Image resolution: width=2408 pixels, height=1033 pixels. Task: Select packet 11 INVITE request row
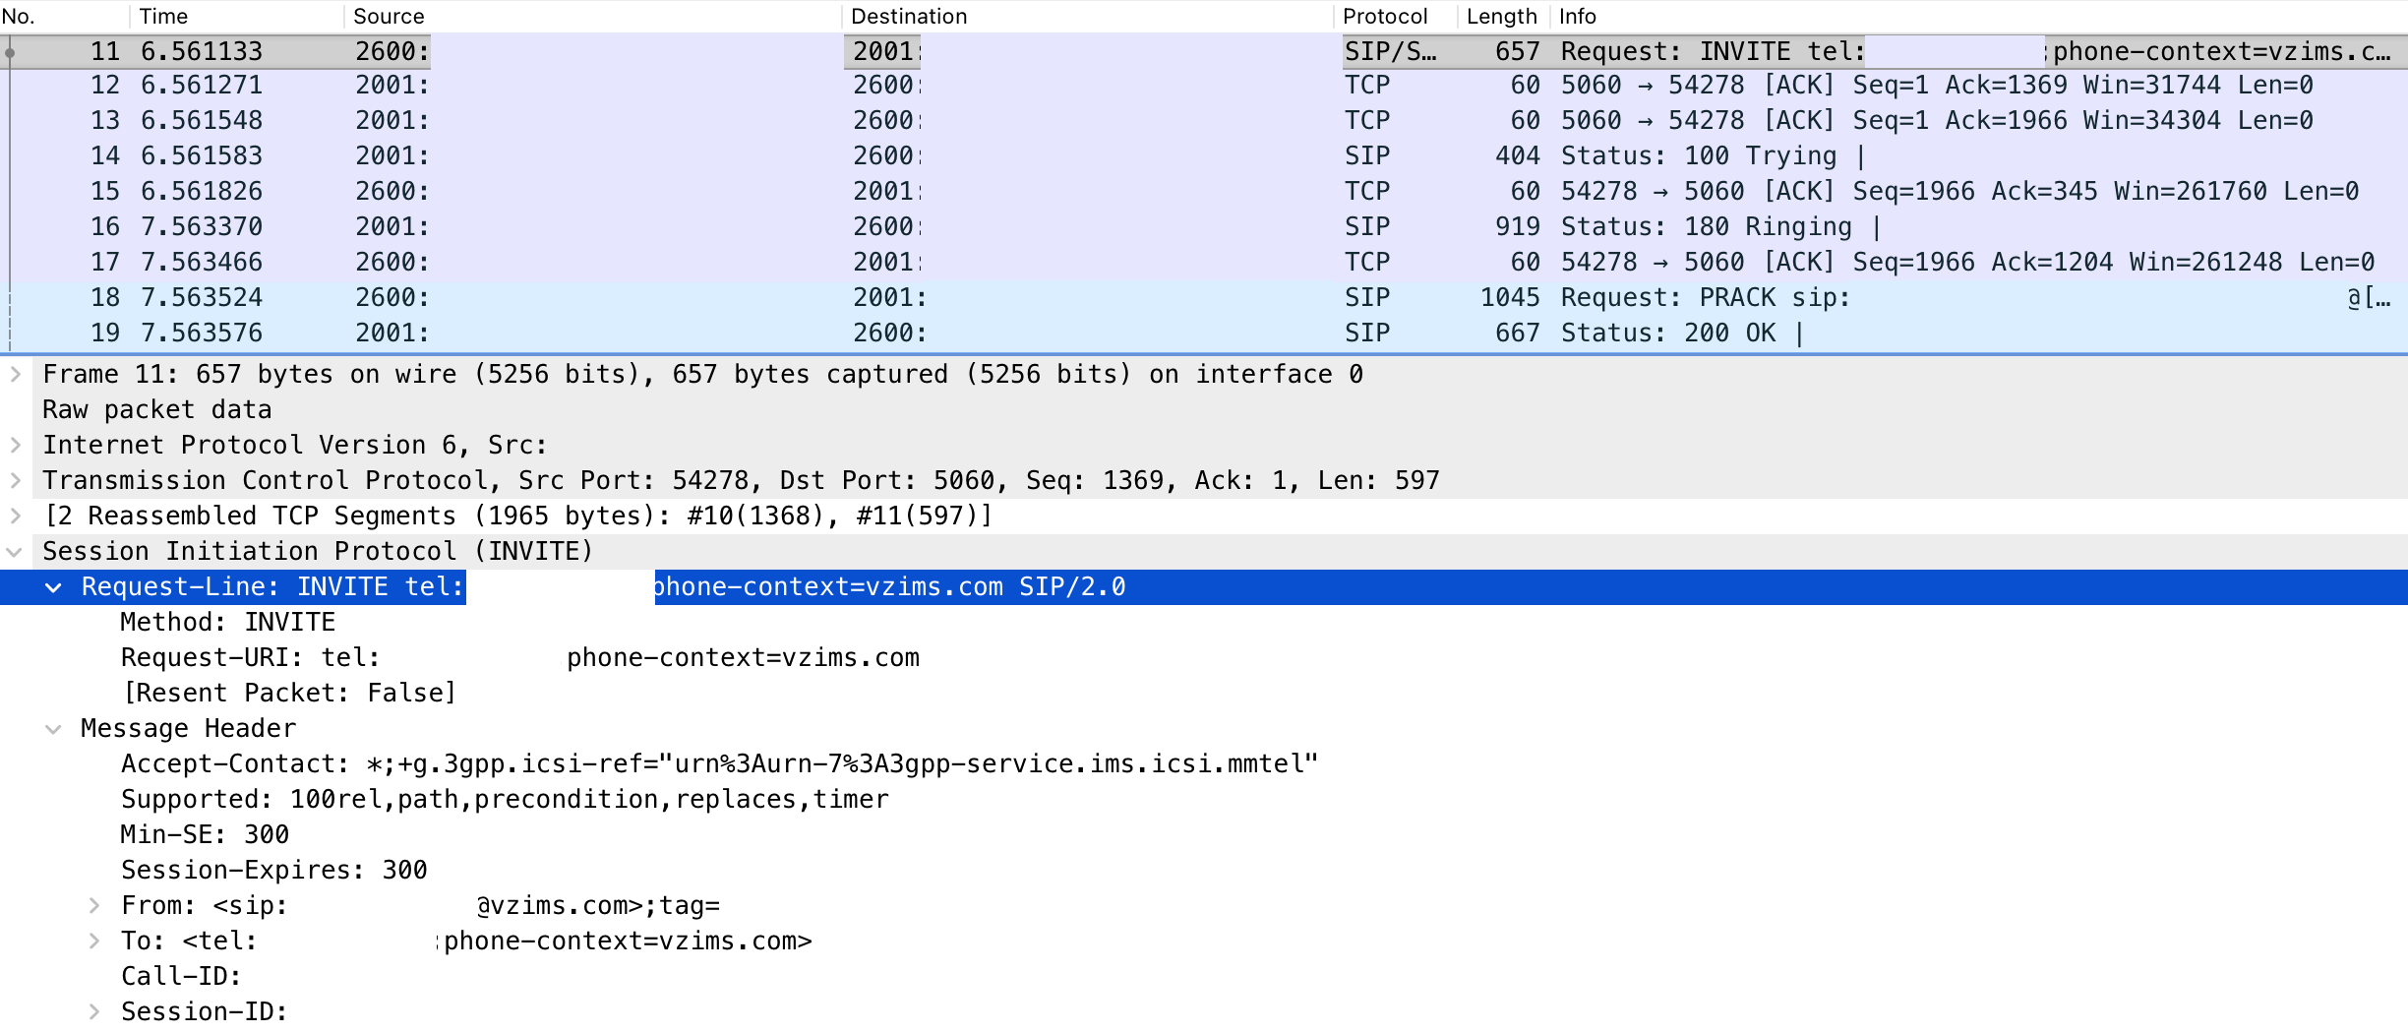pos(1204,52)
